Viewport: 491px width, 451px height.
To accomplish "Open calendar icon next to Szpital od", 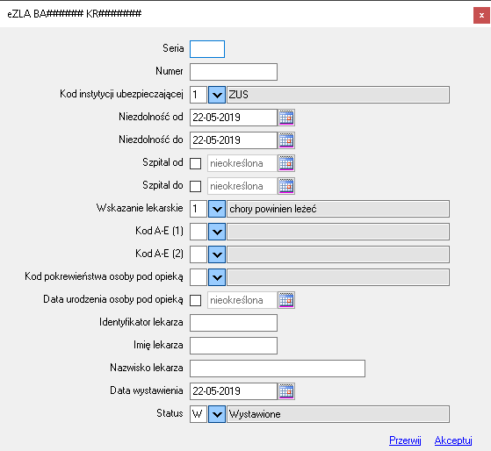I will pyautogui.click(x=286, y=163).
